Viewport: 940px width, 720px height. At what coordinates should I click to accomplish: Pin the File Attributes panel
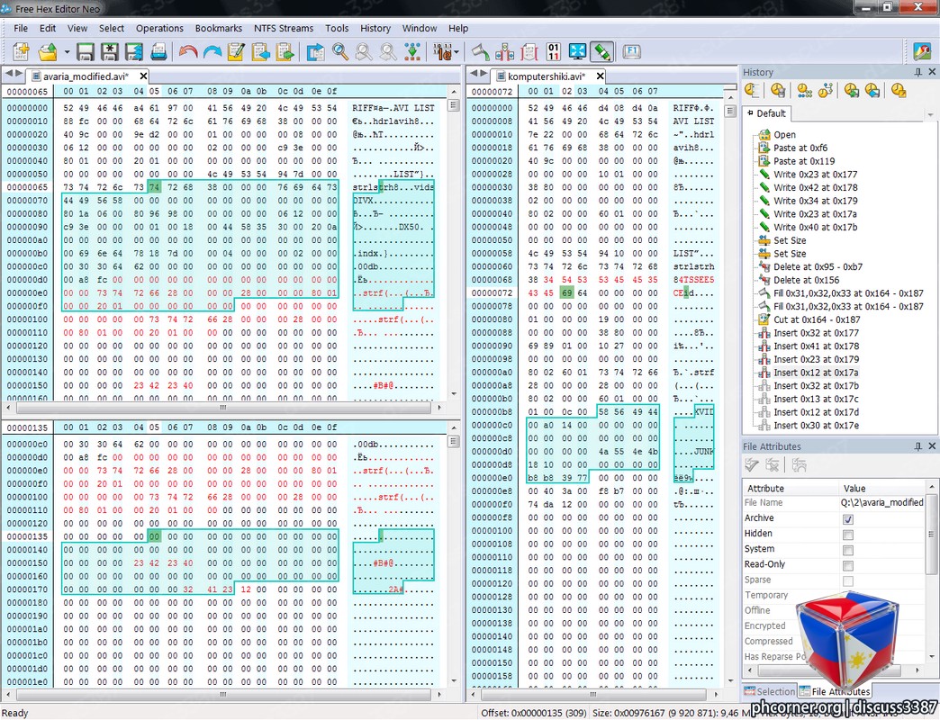coord(917,446)
